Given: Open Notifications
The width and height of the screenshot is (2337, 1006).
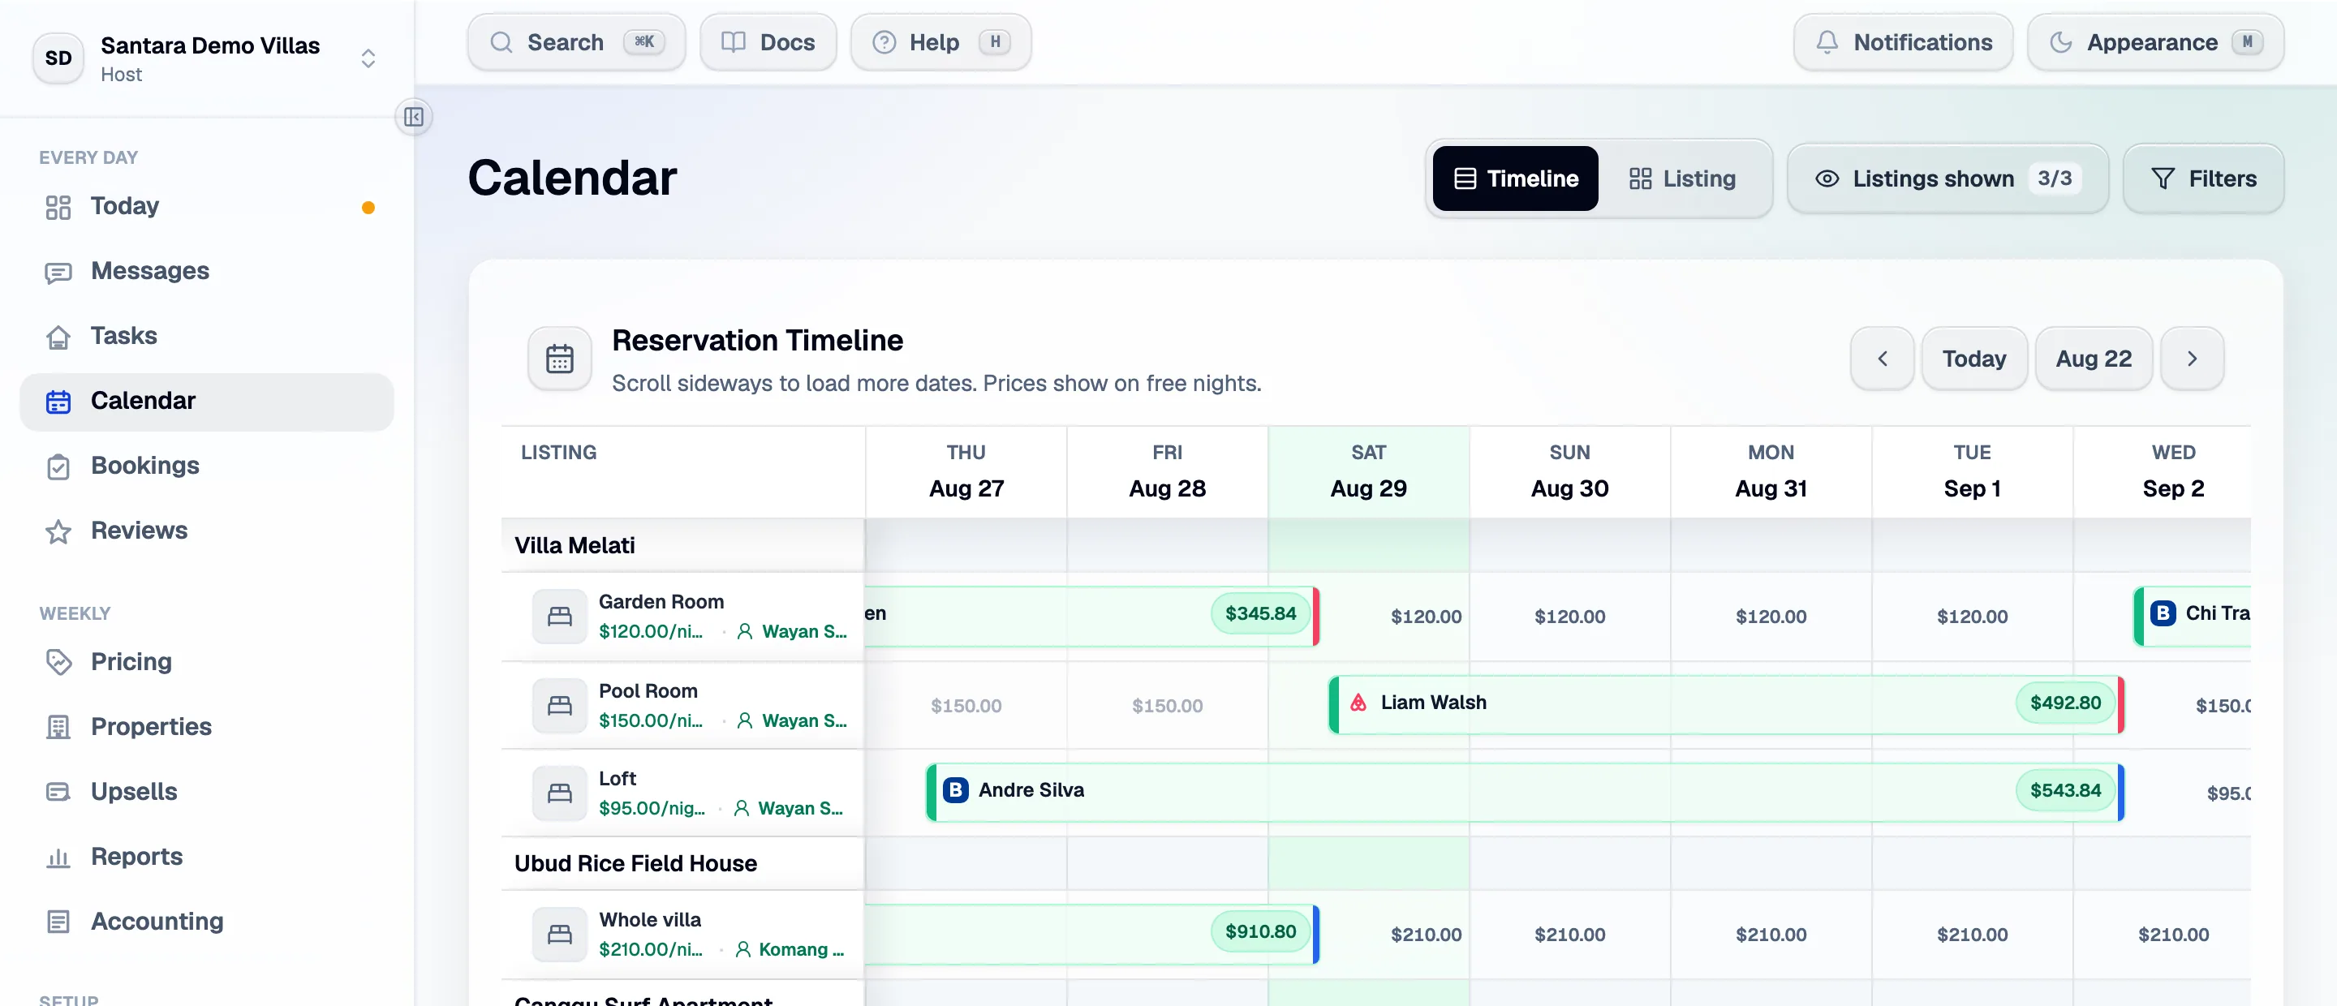Looking at the screenshot, I should (x=1902, y=43).
